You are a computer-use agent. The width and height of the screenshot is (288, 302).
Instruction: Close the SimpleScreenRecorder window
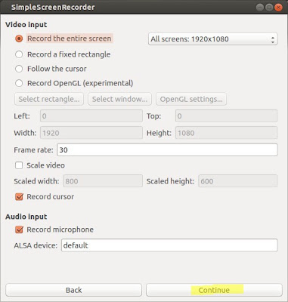[278, 8]
